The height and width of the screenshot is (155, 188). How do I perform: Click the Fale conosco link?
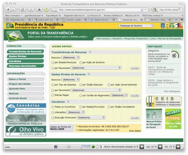click(103, 38)
